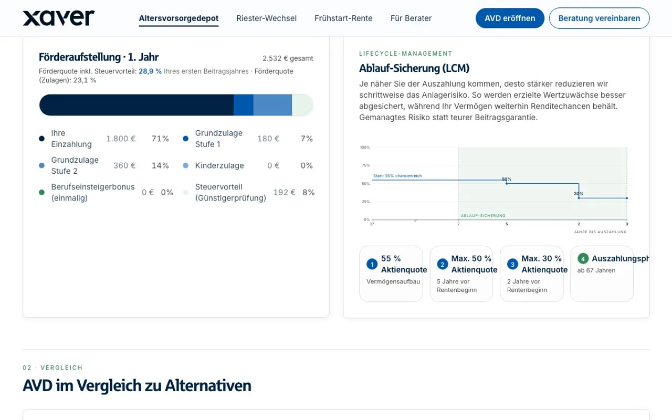Click the Ihre Einzahlung legend dot

point(41,139)
